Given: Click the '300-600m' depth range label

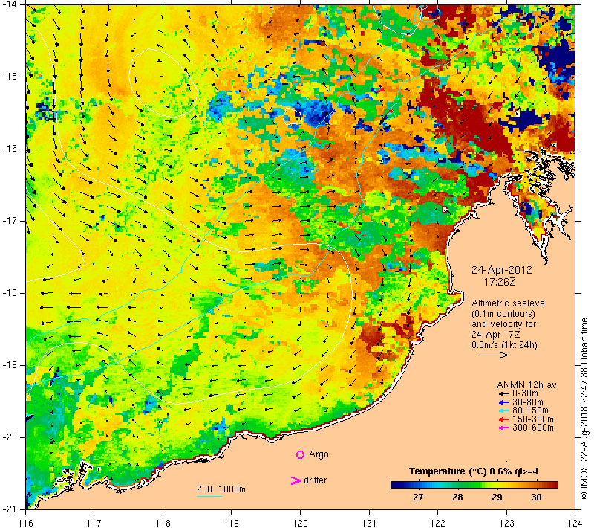Looking at the screenshot, I should click(533, 428).
